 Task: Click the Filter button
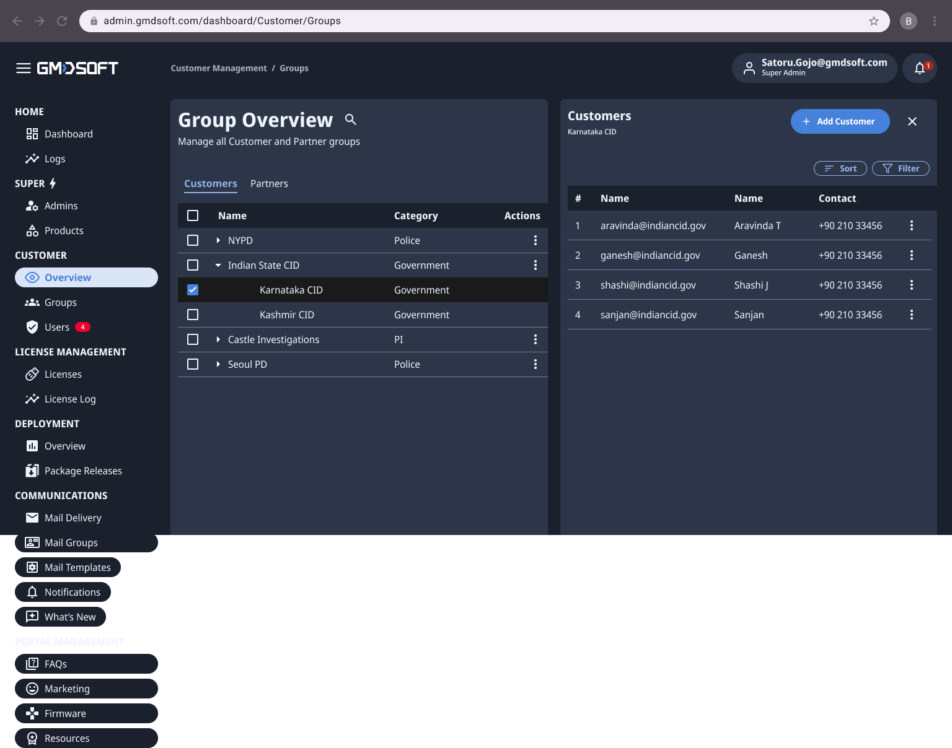(901, 168)
